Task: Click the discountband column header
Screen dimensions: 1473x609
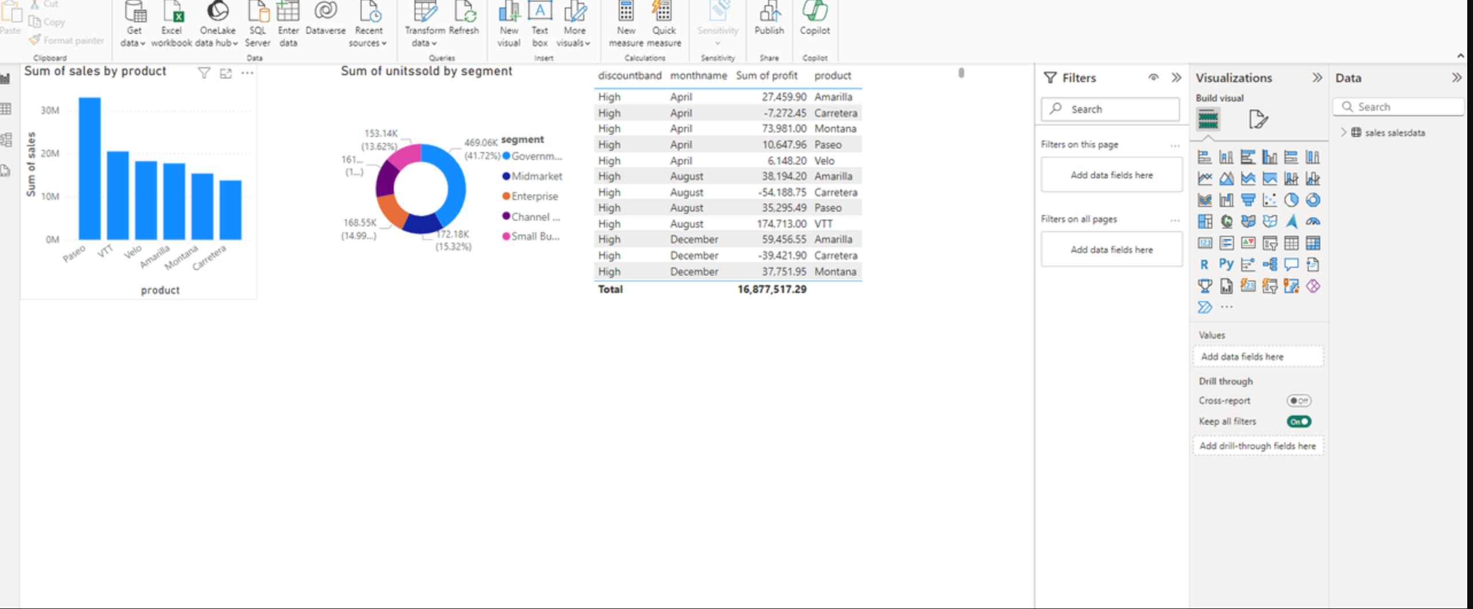Action: click(629, 76)
